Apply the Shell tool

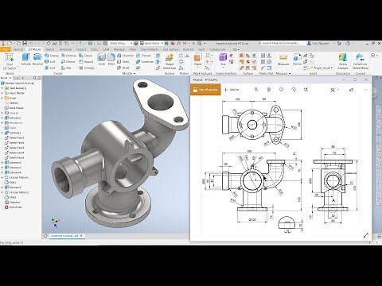pyautogui.click(x=123, y=62)
